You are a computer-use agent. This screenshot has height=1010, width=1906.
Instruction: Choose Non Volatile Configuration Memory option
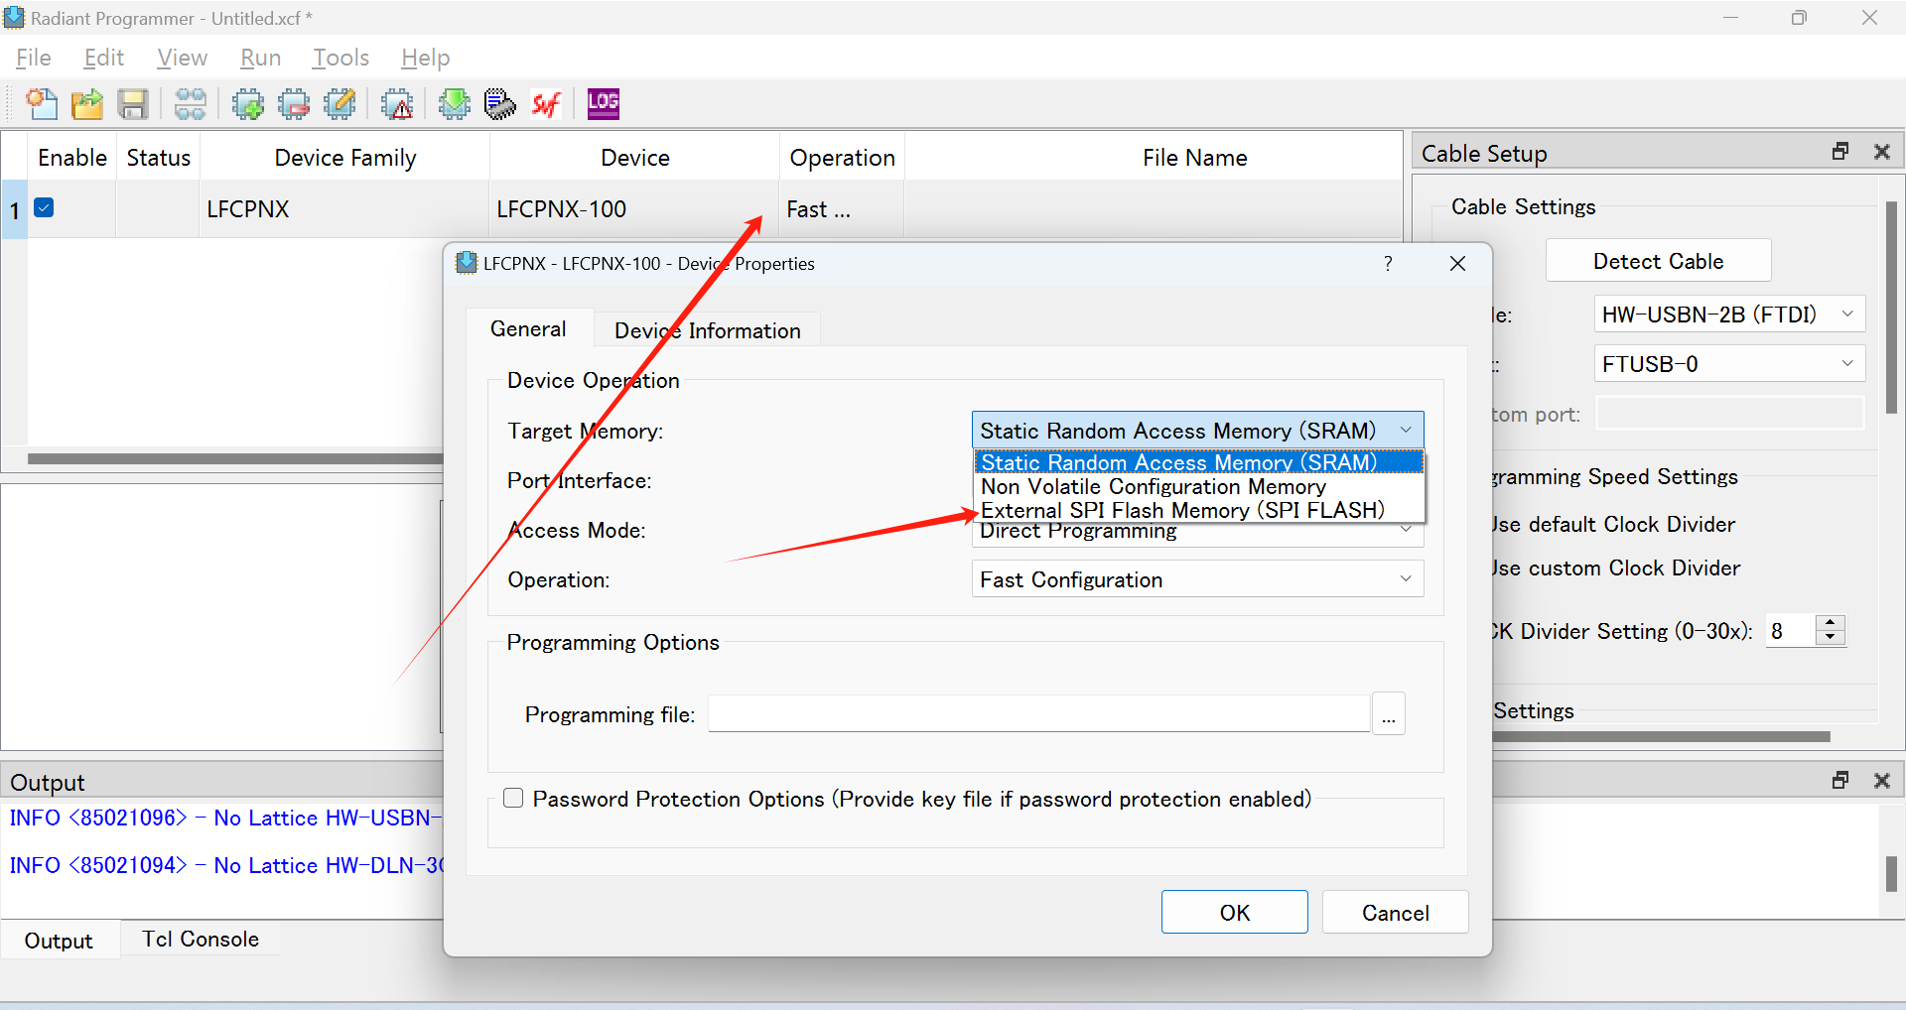coord(1198,486)
